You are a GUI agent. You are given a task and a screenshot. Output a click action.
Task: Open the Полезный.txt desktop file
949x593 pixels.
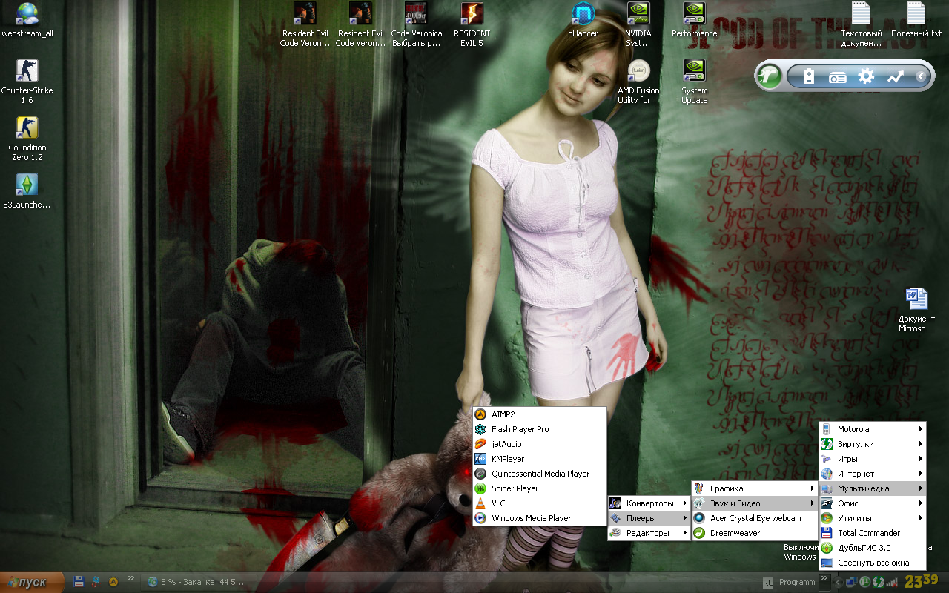pyautogui.click(x=916, y=20)
